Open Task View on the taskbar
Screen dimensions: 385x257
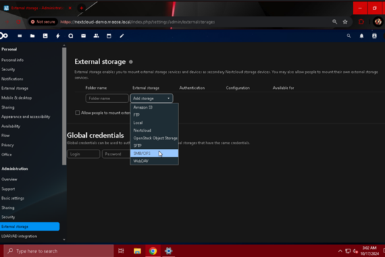(x=121, y=251)
